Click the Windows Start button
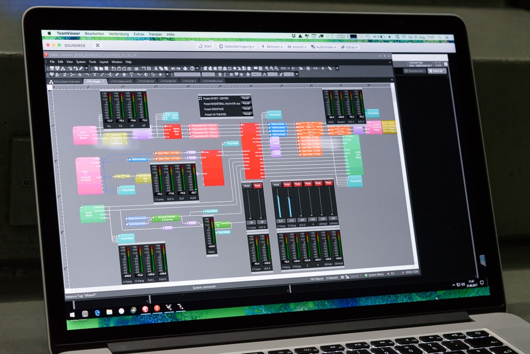 coord(72,314)
